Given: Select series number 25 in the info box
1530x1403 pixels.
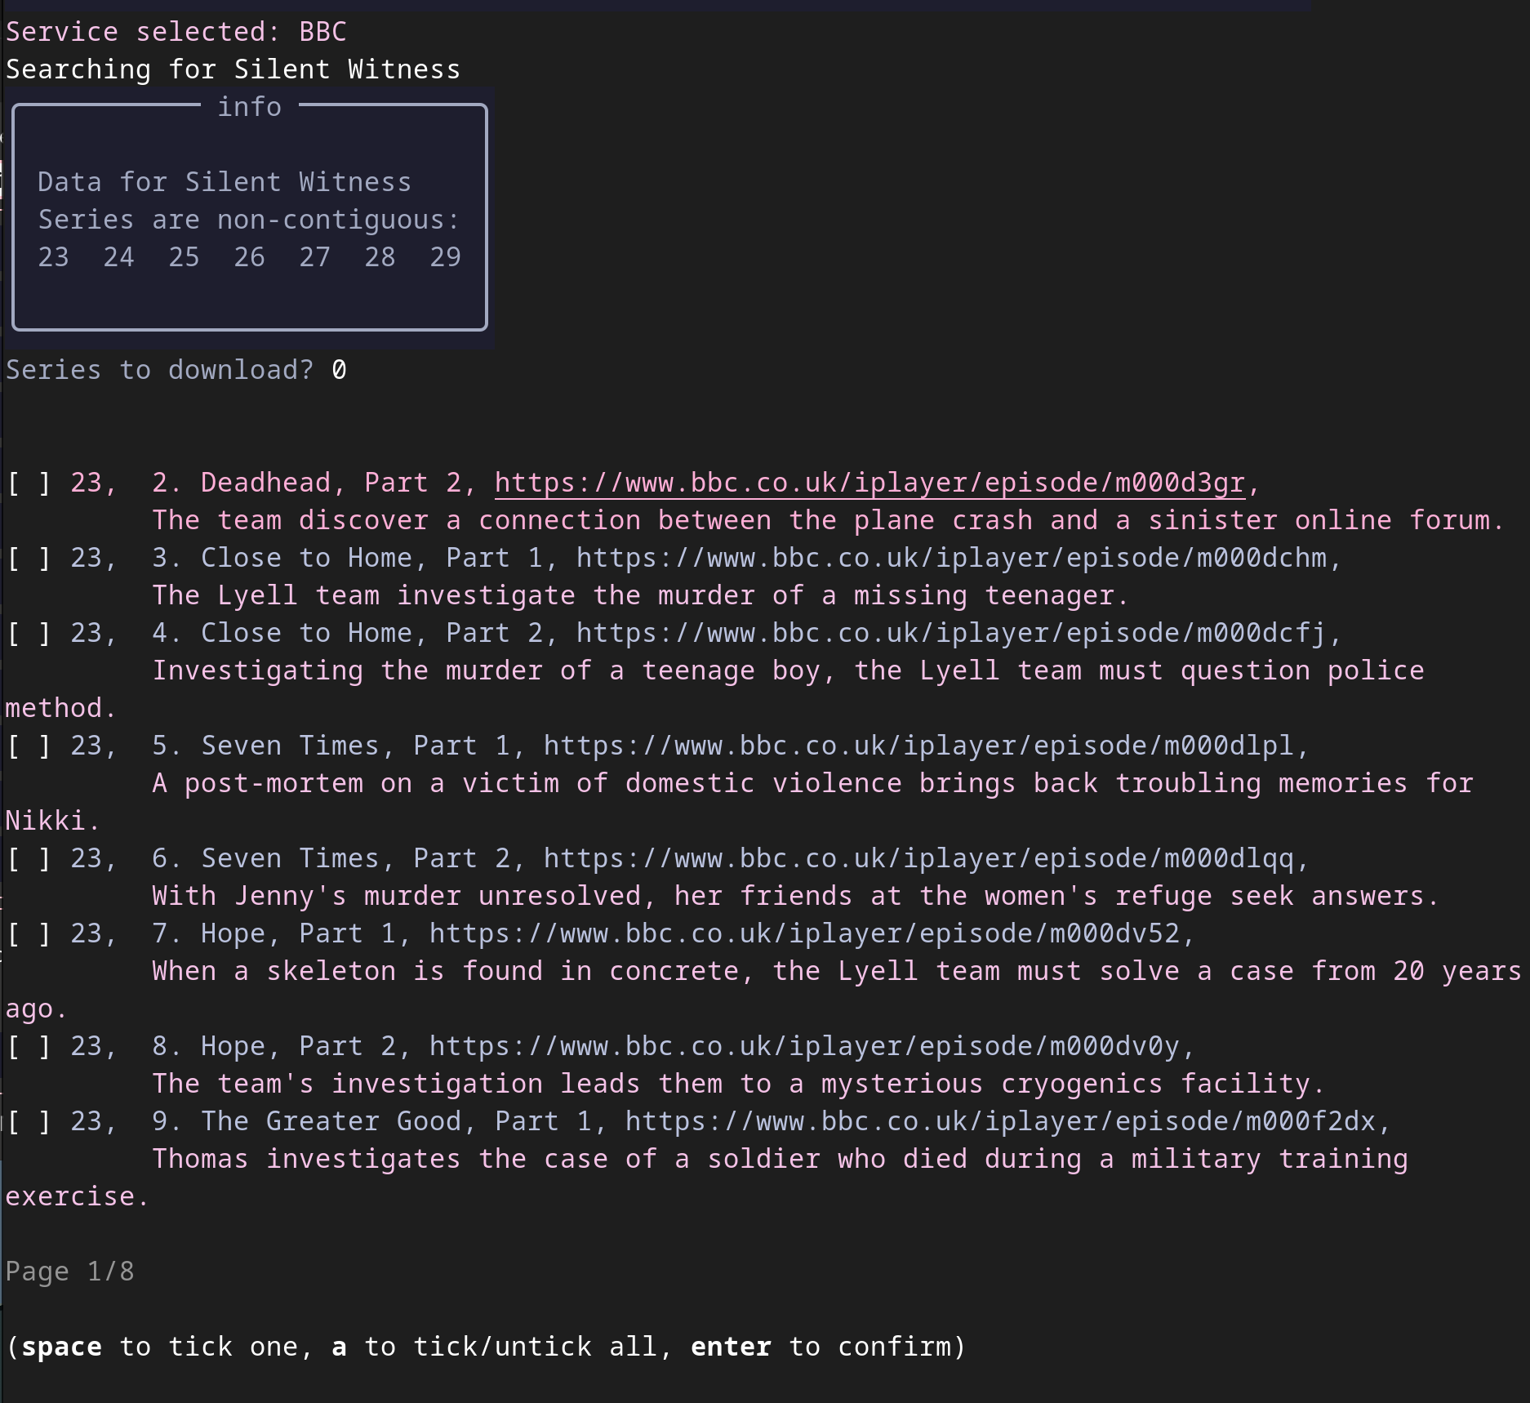Looking at the screenshot, I should coord(184,257).
